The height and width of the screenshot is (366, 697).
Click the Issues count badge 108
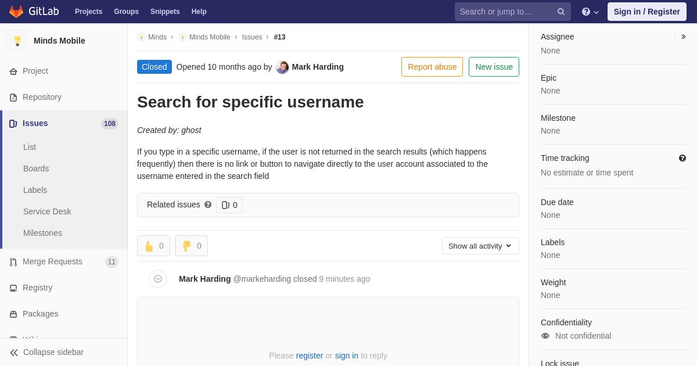pyautogui.click(x=110, y=124)
